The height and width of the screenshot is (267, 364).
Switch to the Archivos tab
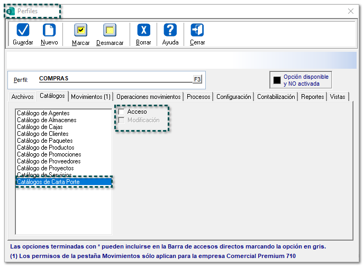(x=22, y=97)
